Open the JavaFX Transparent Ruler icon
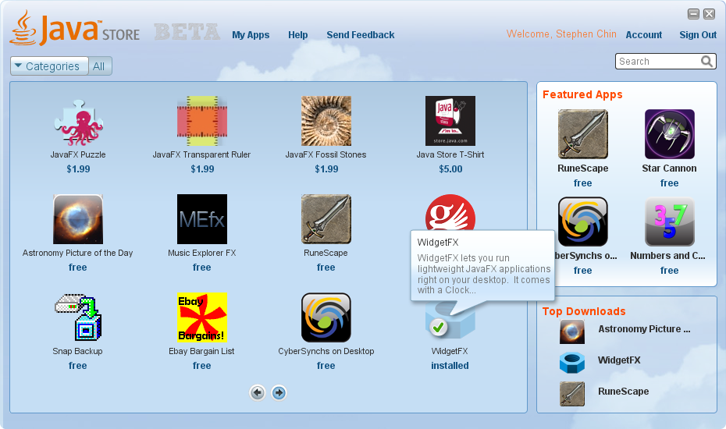 [x=202, y=121]
